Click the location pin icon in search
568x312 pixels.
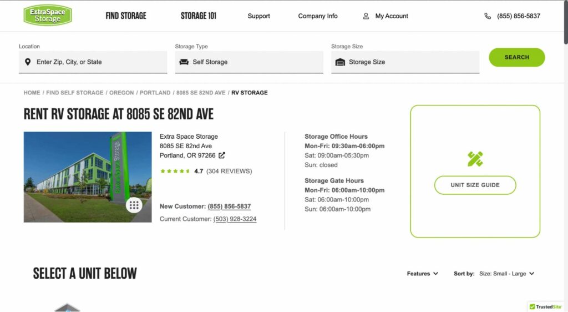28,62
